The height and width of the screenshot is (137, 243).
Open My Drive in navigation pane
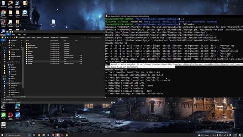tap(13, 45)
